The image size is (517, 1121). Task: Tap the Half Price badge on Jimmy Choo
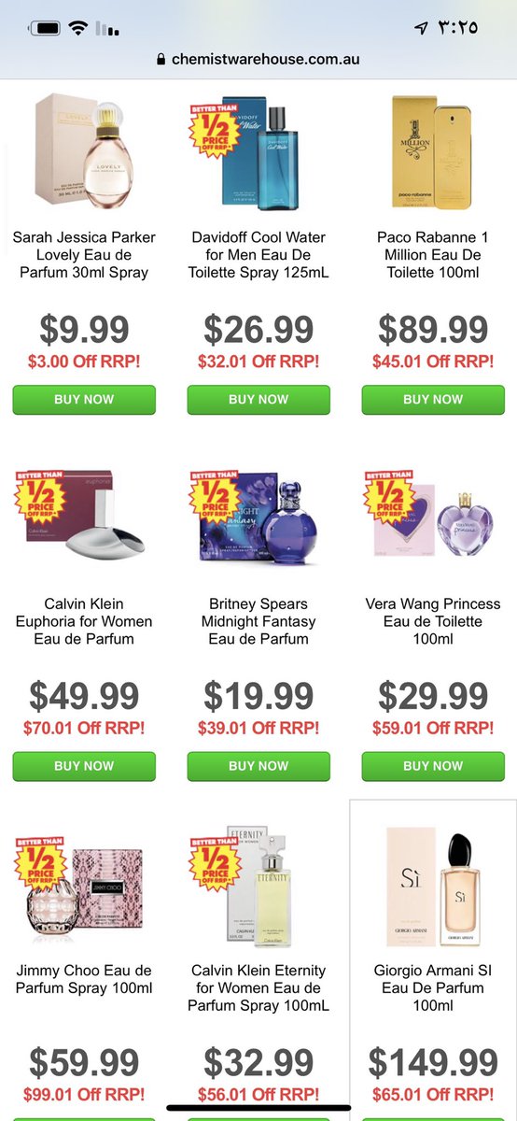[40, 864]
